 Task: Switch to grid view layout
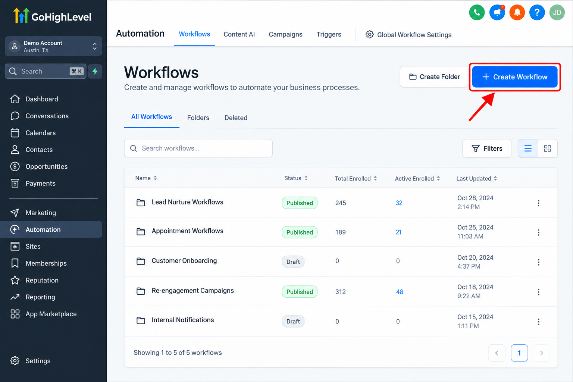(x=547, y=148)
